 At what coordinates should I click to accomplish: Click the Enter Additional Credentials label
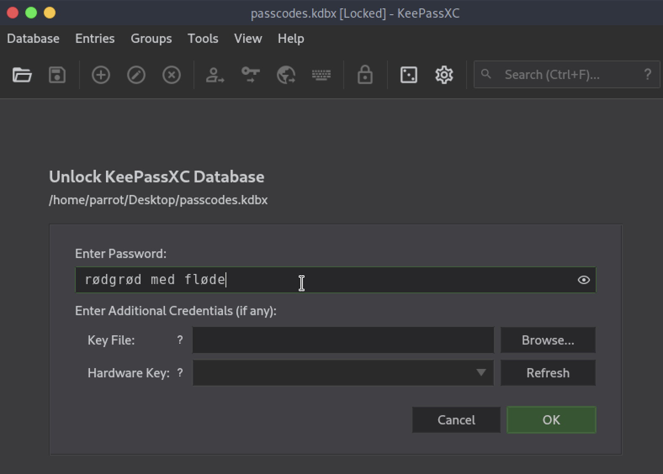click(176, 311)
